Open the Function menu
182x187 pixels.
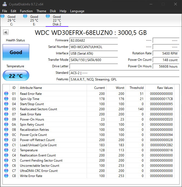26,11
